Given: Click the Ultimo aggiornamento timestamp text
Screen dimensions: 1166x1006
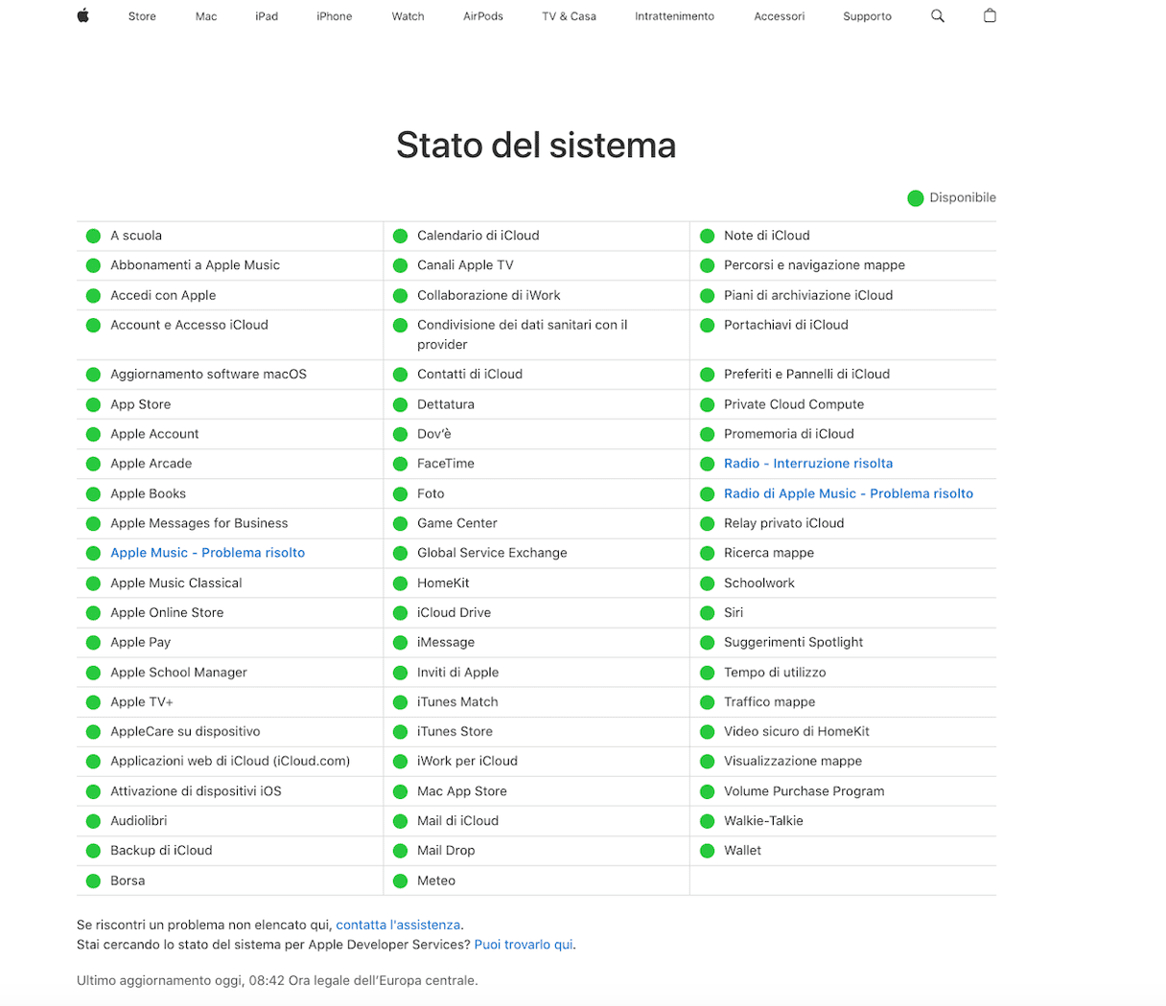Looking at the screenshot, I should (x=277, y=980).
